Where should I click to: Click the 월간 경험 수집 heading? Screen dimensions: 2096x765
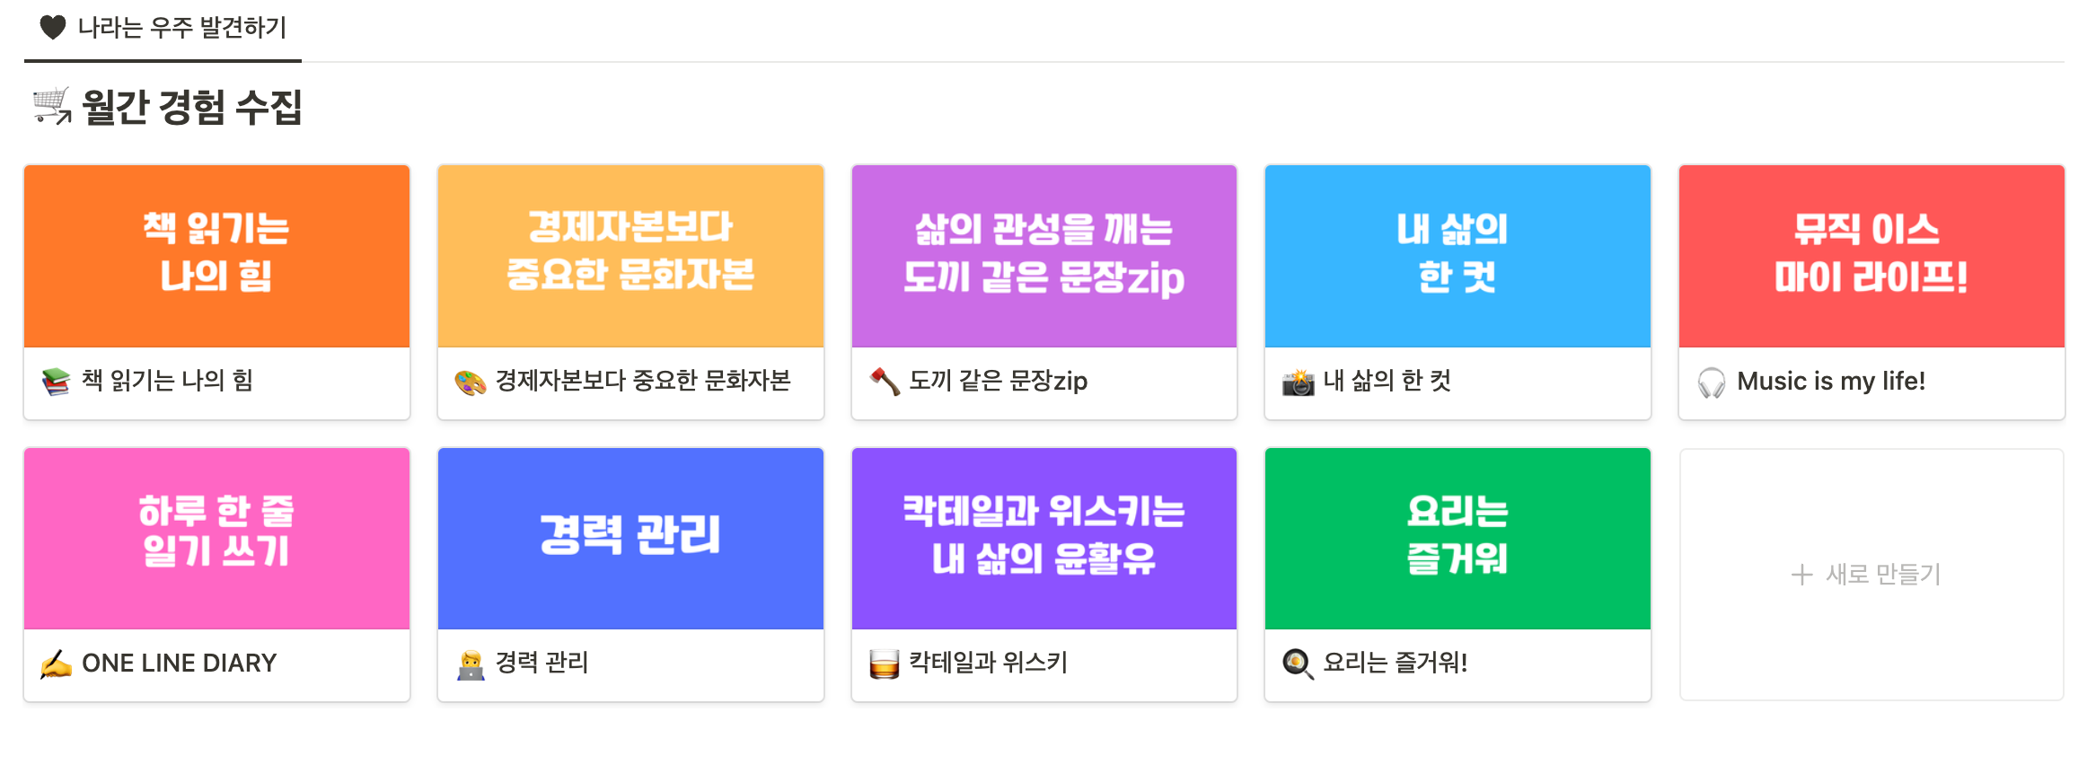pos(192,108)
